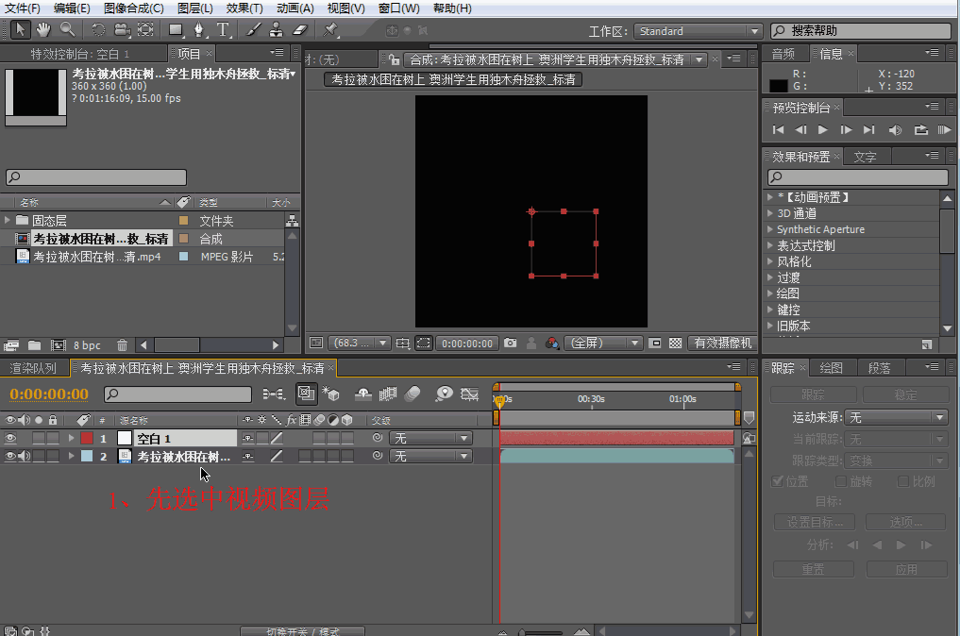The image size is (960, 636).
Task: Expand the 3D 通道 effects category
Action: (770, 213)
